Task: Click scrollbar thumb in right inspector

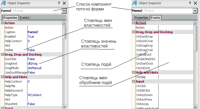Action: tap(196, 38)
